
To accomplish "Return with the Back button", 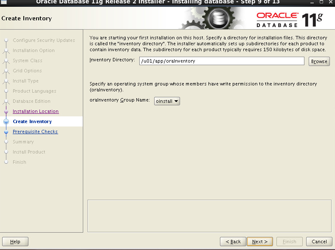I will [x=233, y=242].
